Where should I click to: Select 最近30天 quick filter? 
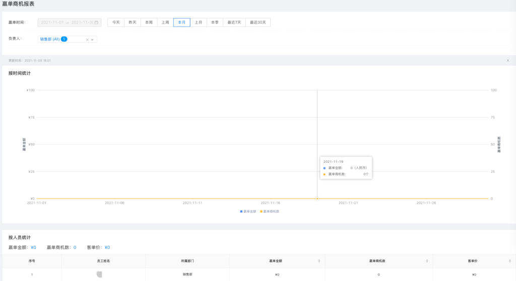pyautogui.click(x=258, y=22)
